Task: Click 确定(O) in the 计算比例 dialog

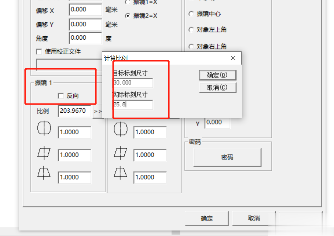Action: [x=218, y=75]
